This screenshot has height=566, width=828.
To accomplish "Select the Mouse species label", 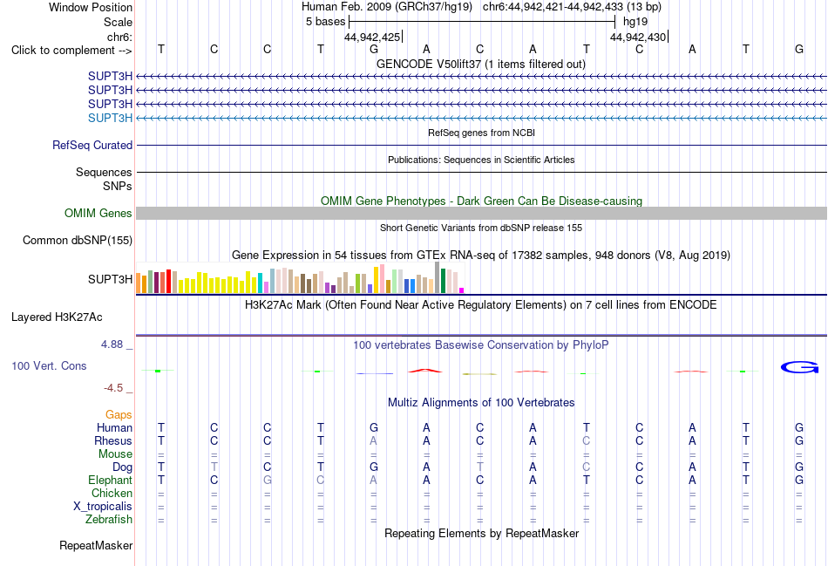I will (x=115, y=454).
